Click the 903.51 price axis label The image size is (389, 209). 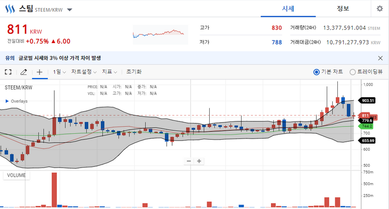coord(367,100)
